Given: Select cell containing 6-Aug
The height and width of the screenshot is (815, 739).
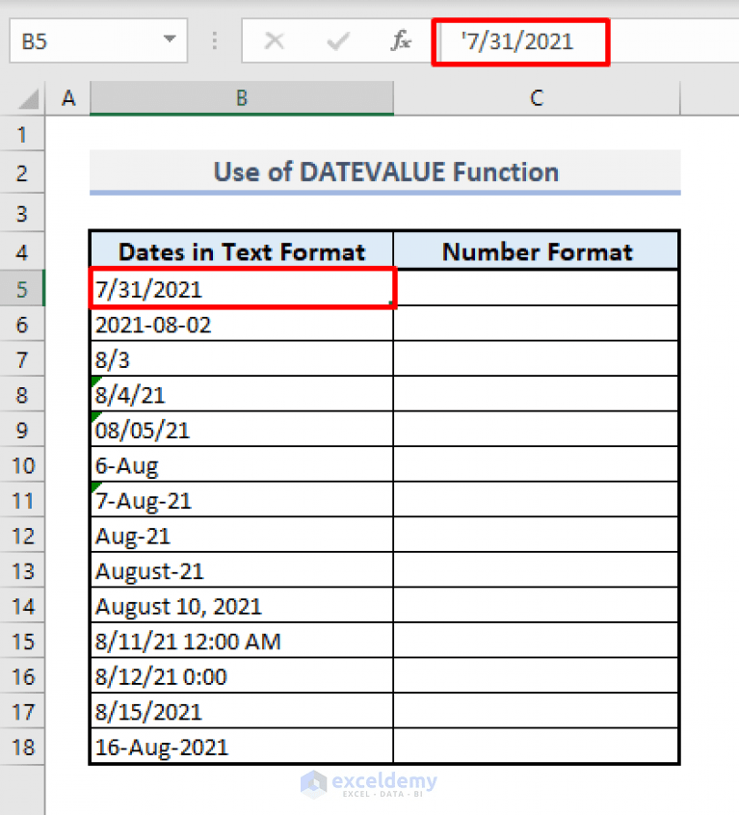Looking at the screenshot, I should (242, 464).
